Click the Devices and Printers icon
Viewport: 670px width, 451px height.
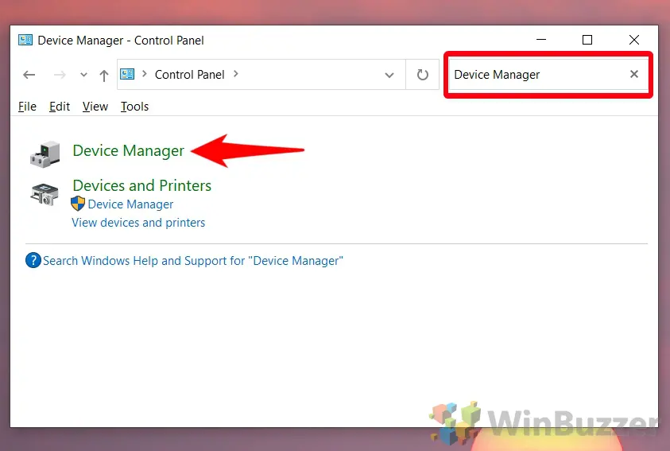(45, 195)
